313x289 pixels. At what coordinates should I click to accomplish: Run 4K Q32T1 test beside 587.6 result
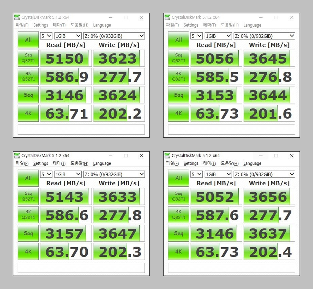[x=178, y=215]
